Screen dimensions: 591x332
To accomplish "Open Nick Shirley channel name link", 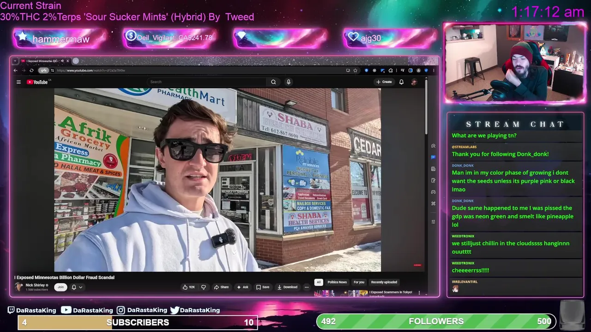I will (x=35, y=285).
